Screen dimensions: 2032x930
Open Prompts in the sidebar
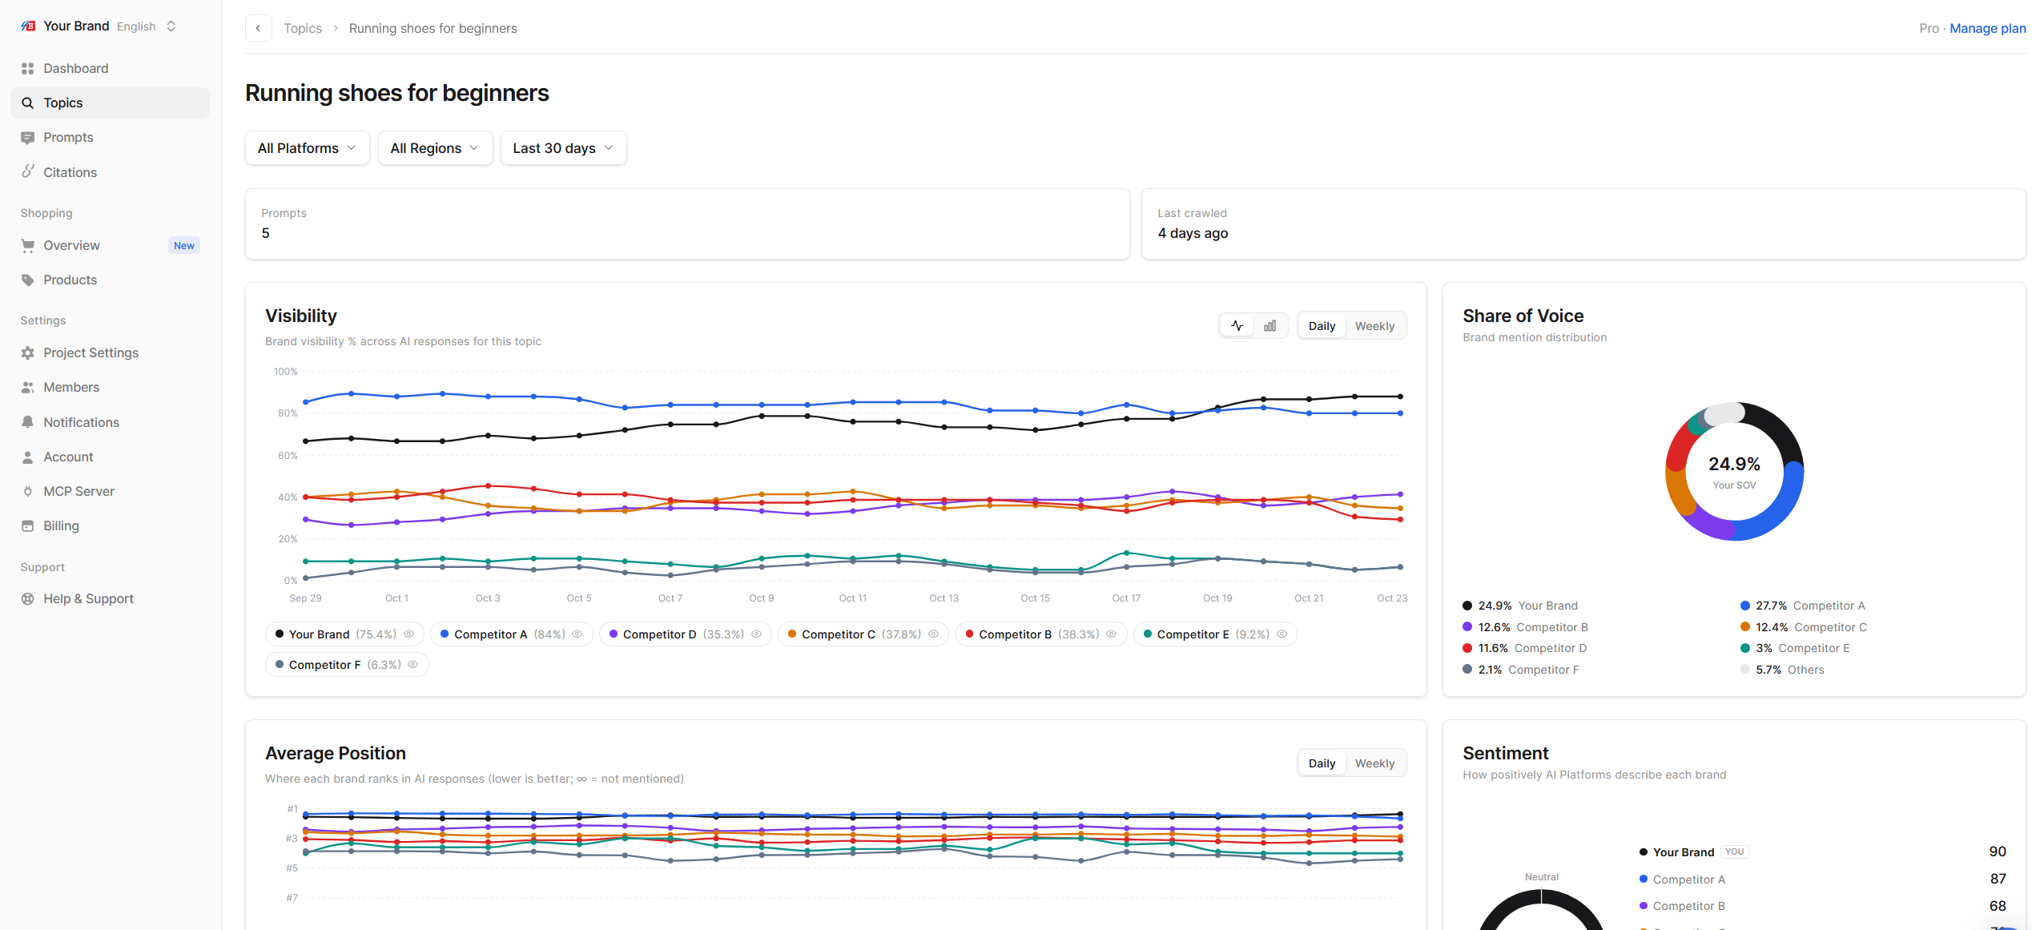pos(110,137)
